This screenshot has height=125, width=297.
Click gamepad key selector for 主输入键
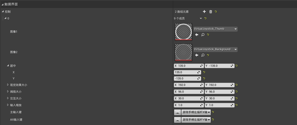(x=178, y=112)
